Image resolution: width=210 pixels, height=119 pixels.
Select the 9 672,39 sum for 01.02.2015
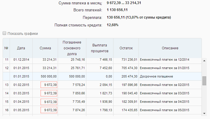(x=49, y=85)
